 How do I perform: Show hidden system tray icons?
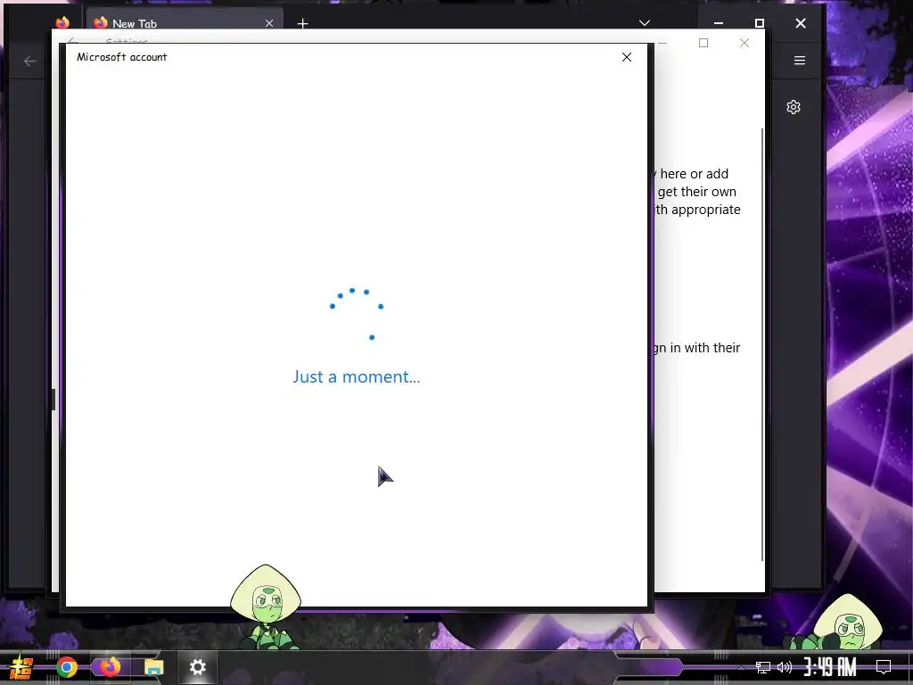click(741, 667)
